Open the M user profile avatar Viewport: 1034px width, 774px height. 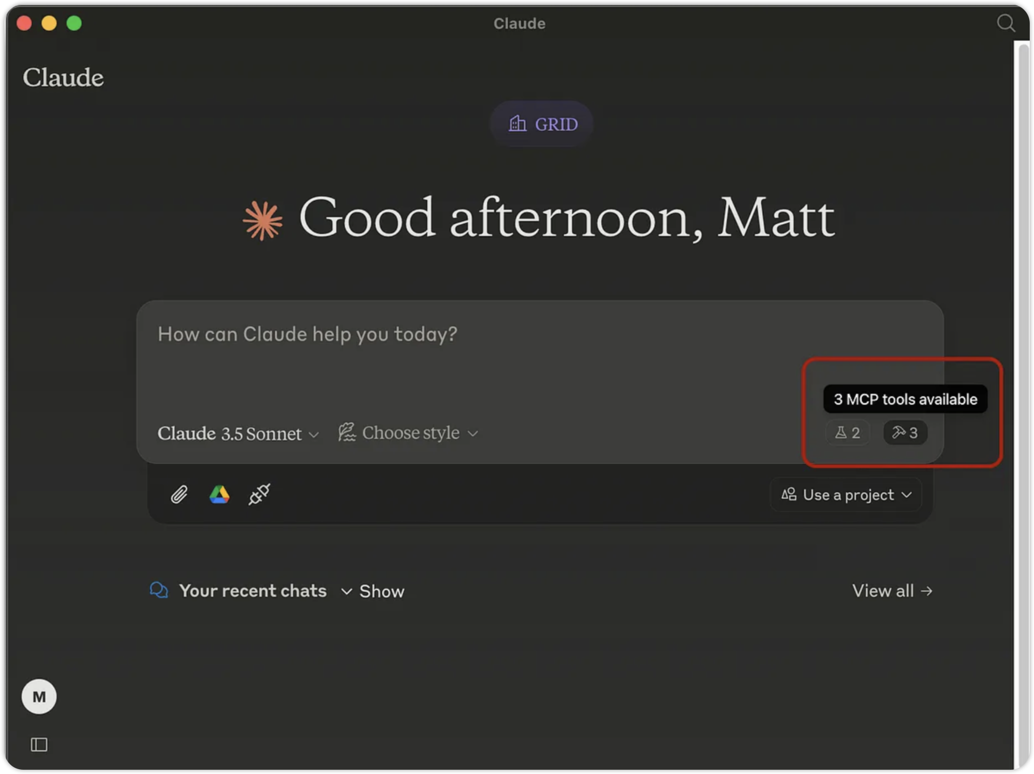[x=39, y=696]
